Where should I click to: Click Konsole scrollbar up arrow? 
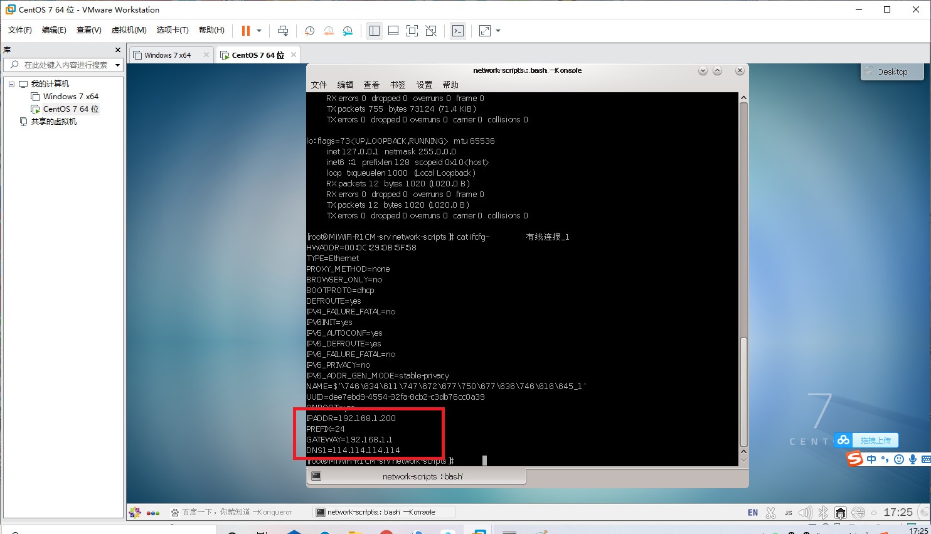[x=743, y=98]
